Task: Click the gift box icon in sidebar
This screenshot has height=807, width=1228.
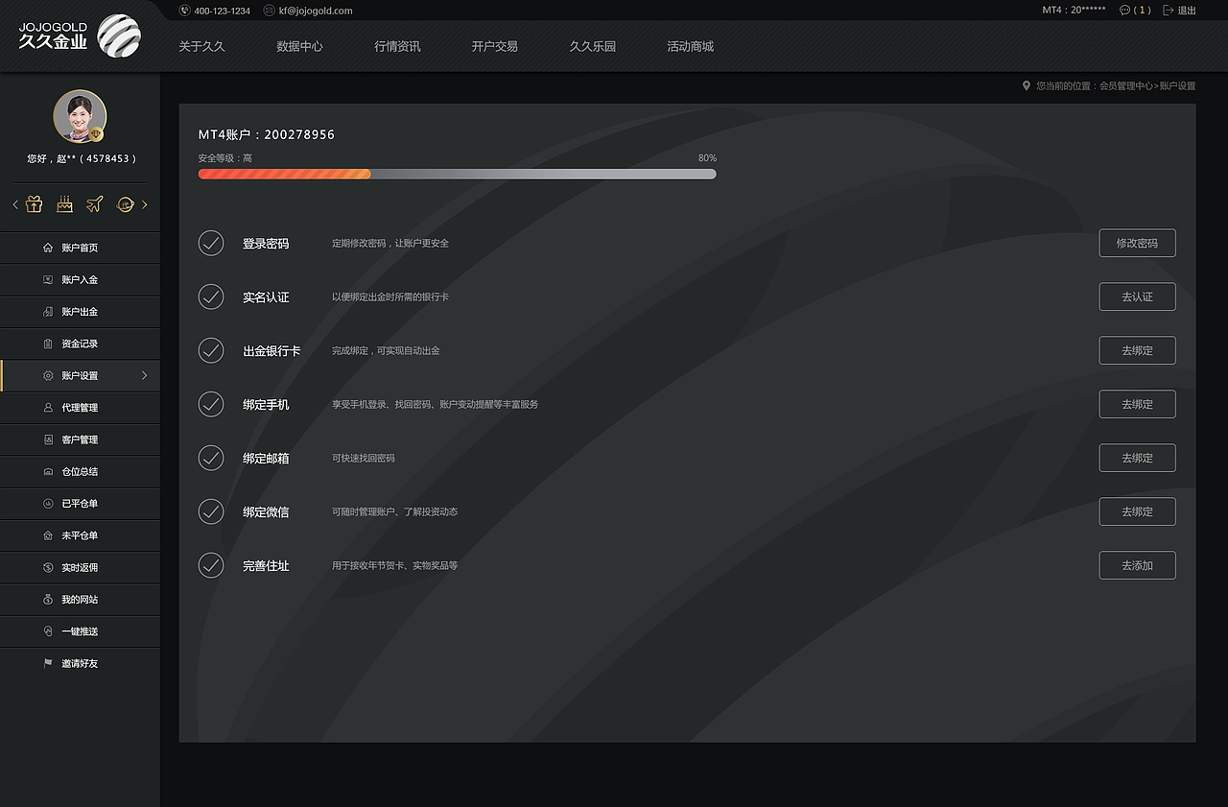Action: (x=34, y=204)
